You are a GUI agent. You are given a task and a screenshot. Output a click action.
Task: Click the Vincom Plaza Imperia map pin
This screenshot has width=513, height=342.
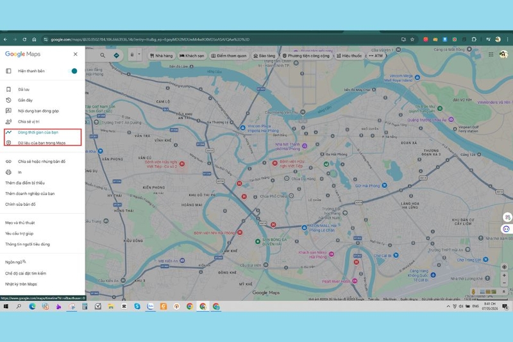[x=243, y=128]
